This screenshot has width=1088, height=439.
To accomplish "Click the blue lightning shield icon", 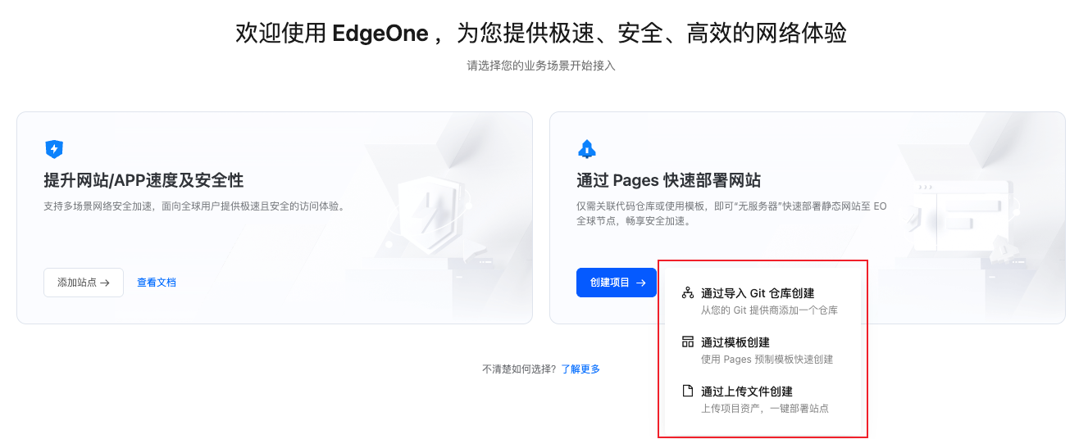I will (54, 149).
